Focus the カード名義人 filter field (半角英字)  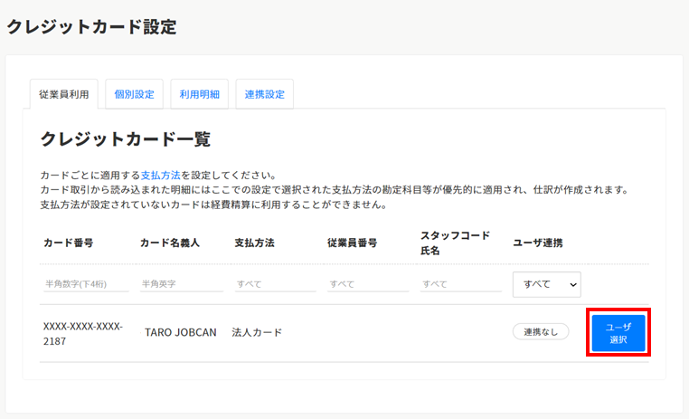click(181, 283)
